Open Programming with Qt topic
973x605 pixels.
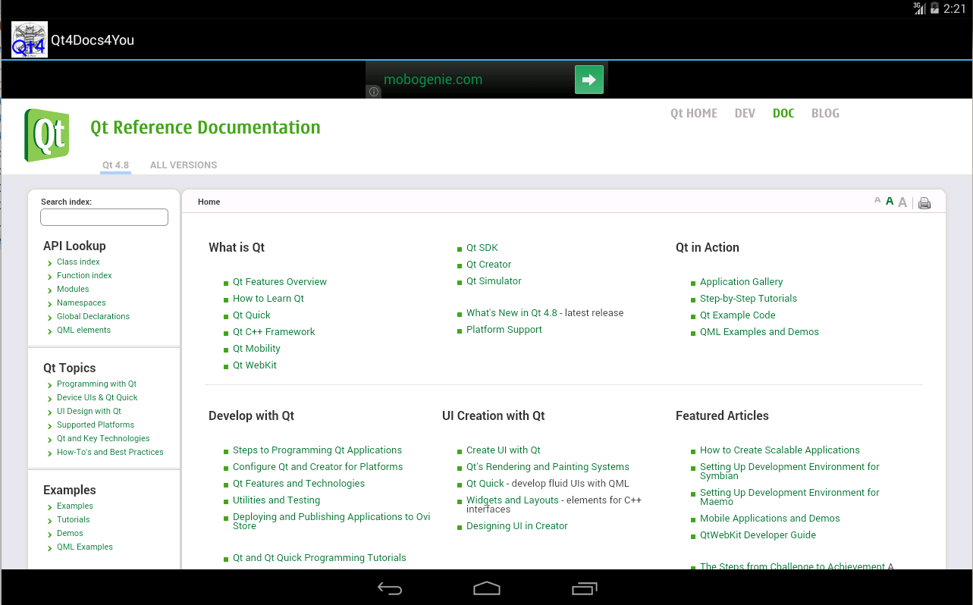point(96,384)
